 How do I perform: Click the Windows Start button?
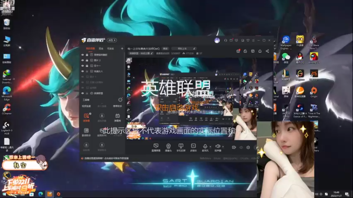coord(4,194)
